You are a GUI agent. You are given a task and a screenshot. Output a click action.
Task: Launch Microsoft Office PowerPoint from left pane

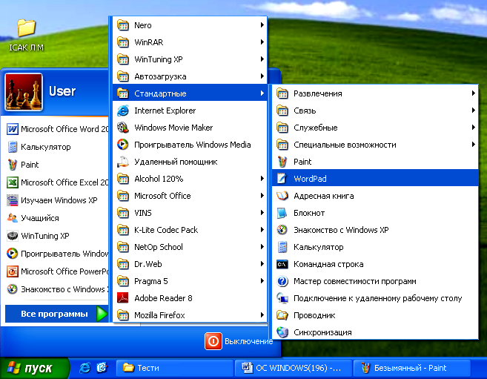[57, 271]
